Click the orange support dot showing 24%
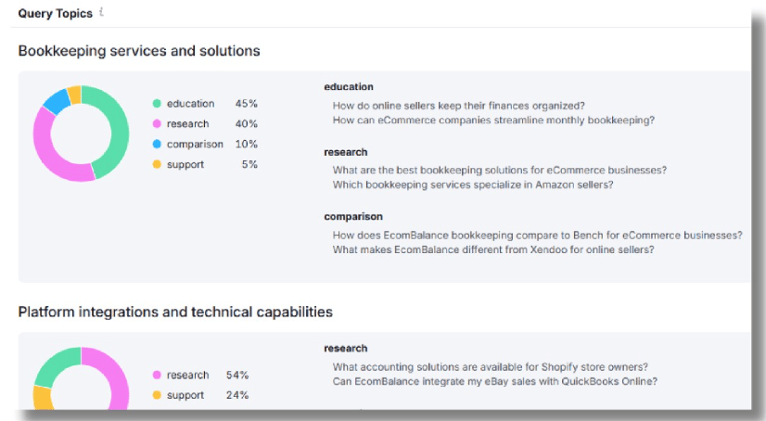 (157, 395)
